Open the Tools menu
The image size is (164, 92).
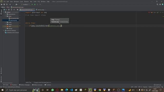tap(35, 2)
